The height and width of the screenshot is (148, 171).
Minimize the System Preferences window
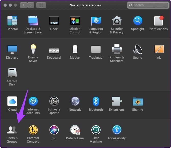coord(10,5)
